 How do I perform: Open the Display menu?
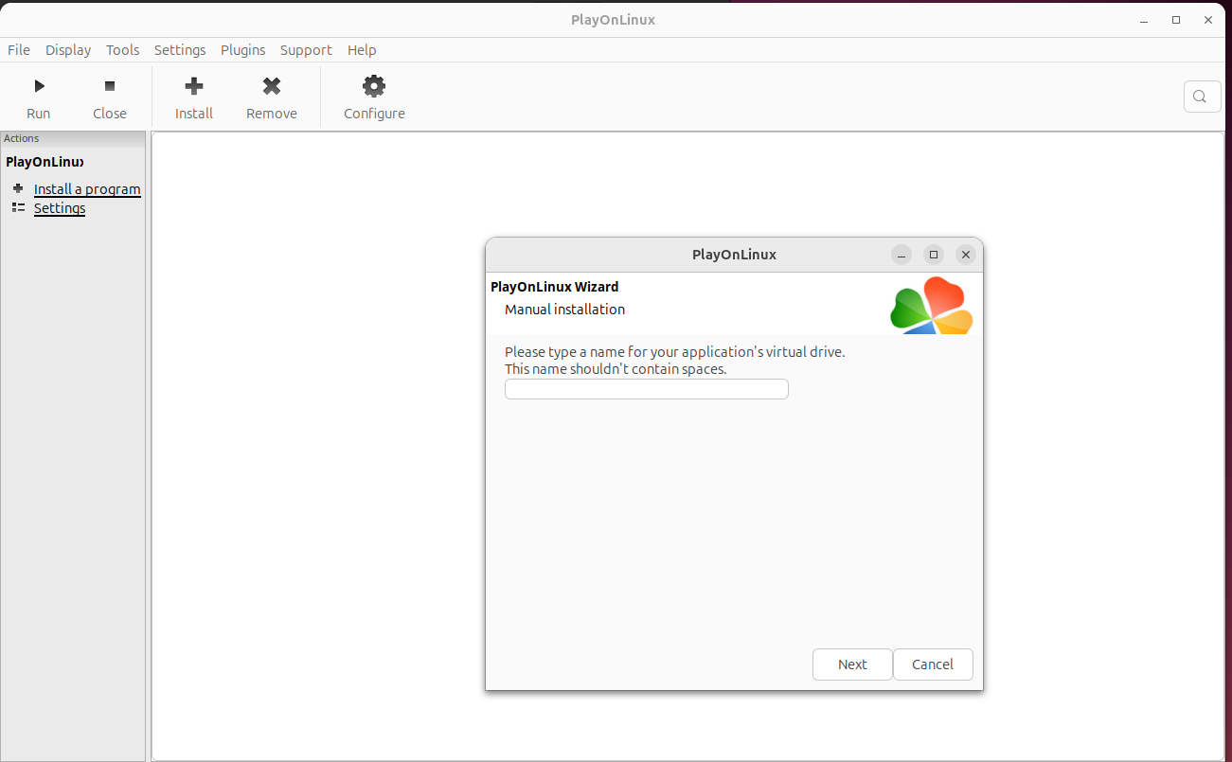(68, 50)
